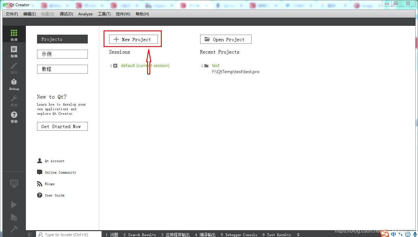Click the Blogs RSS icon

[40, 184]
